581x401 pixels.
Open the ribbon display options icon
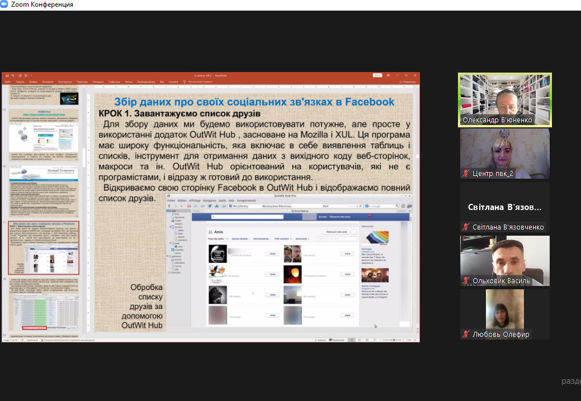388,75
